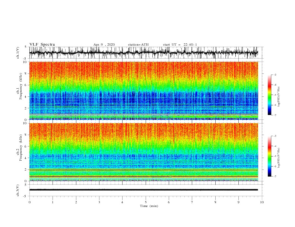The width and height of the screenshot is (295, 227).
Task: Click upper colorbar tick label "-3"
Action: click(x=275, y=75)
